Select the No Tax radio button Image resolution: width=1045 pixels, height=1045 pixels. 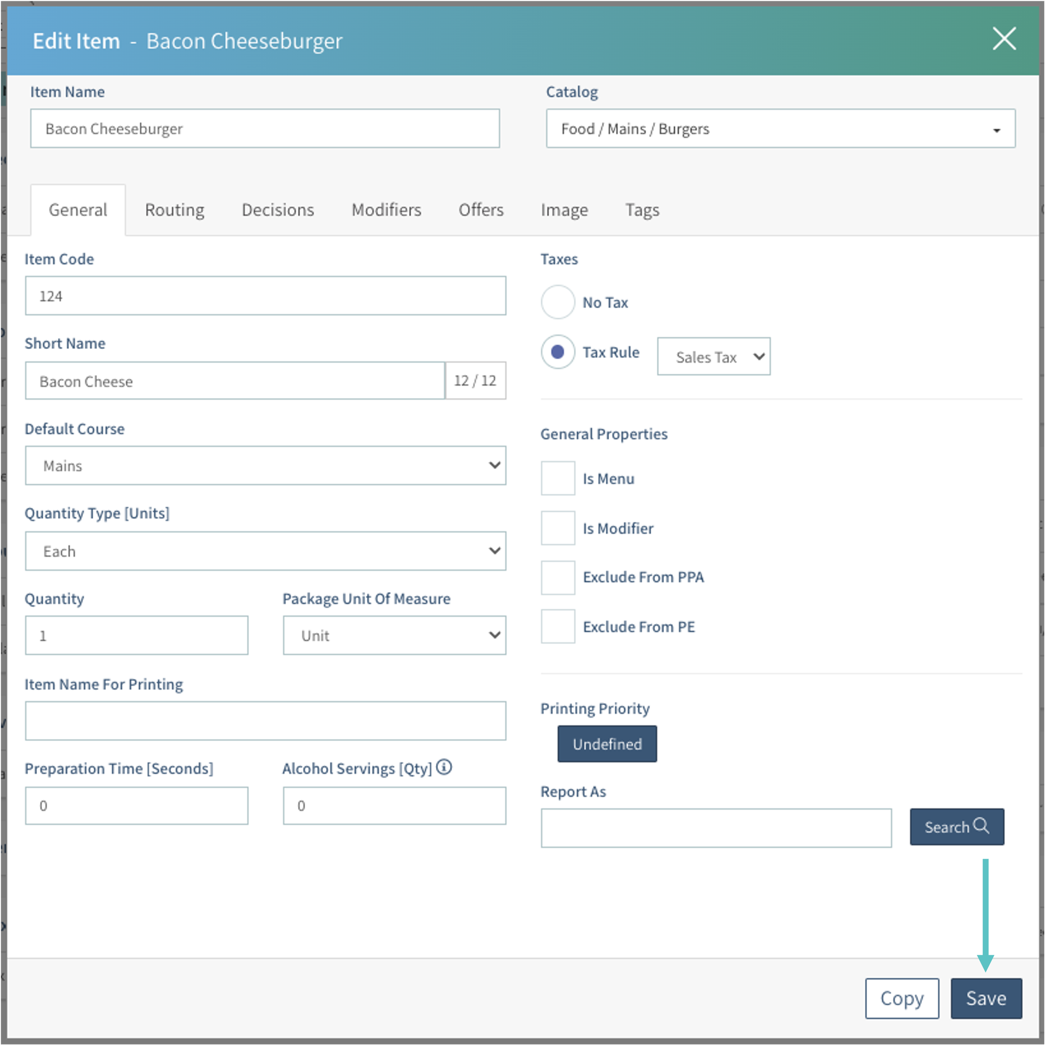point(558,302)
